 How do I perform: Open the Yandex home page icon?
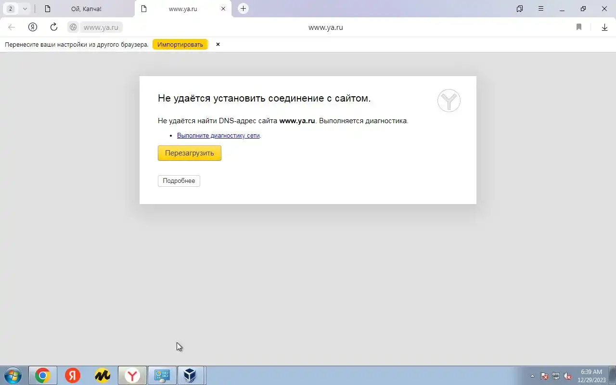[33, 27]
